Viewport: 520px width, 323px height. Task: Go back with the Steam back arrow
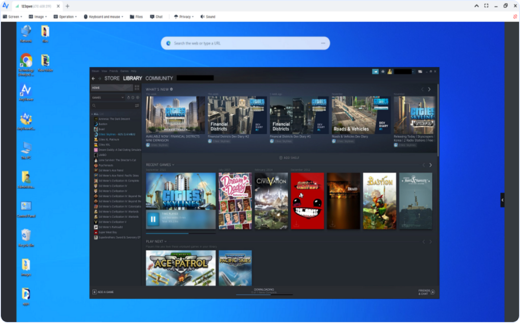93,78
